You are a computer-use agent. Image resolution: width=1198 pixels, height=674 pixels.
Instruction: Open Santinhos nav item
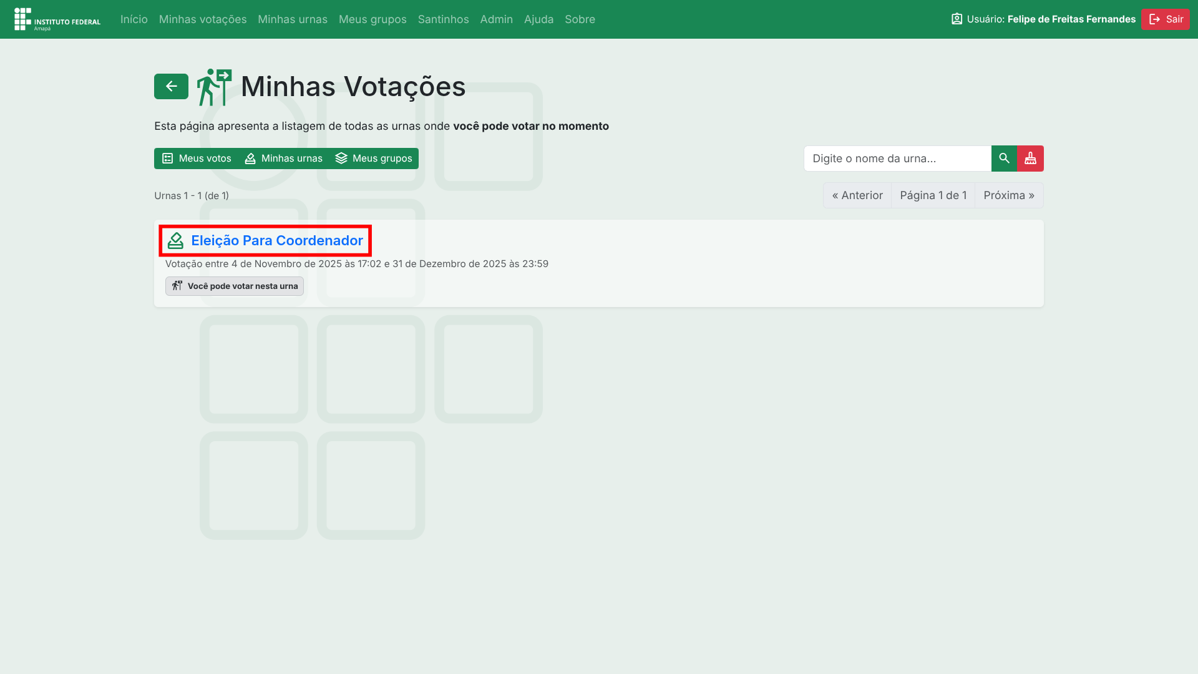coord(443,19)
